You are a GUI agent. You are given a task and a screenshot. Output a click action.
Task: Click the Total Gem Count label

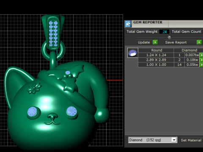pyautogui.click(x=187, y=32)
